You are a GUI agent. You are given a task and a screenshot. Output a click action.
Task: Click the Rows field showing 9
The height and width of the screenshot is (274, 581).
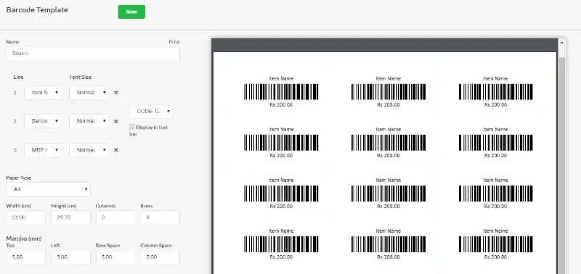point(160,217)
